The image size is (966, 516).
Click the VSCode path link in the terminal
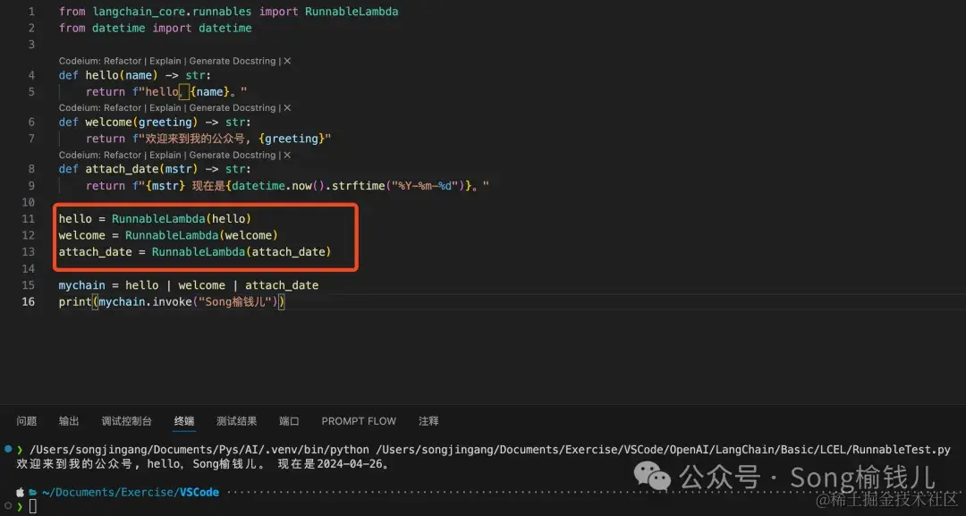200,492
